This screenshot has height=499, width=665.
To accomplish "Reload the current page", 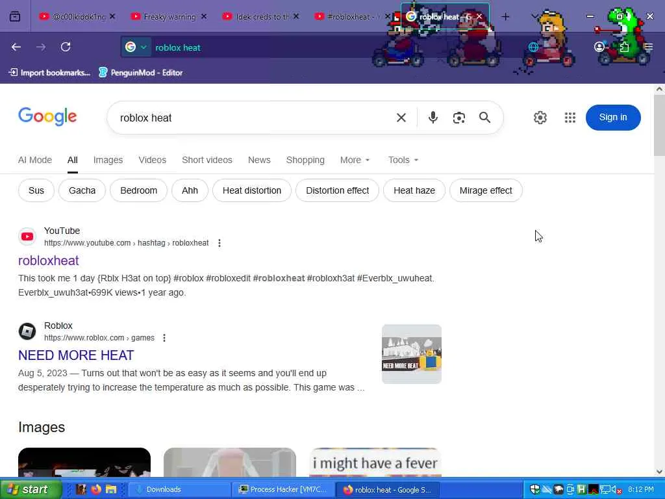I will 66,47.
